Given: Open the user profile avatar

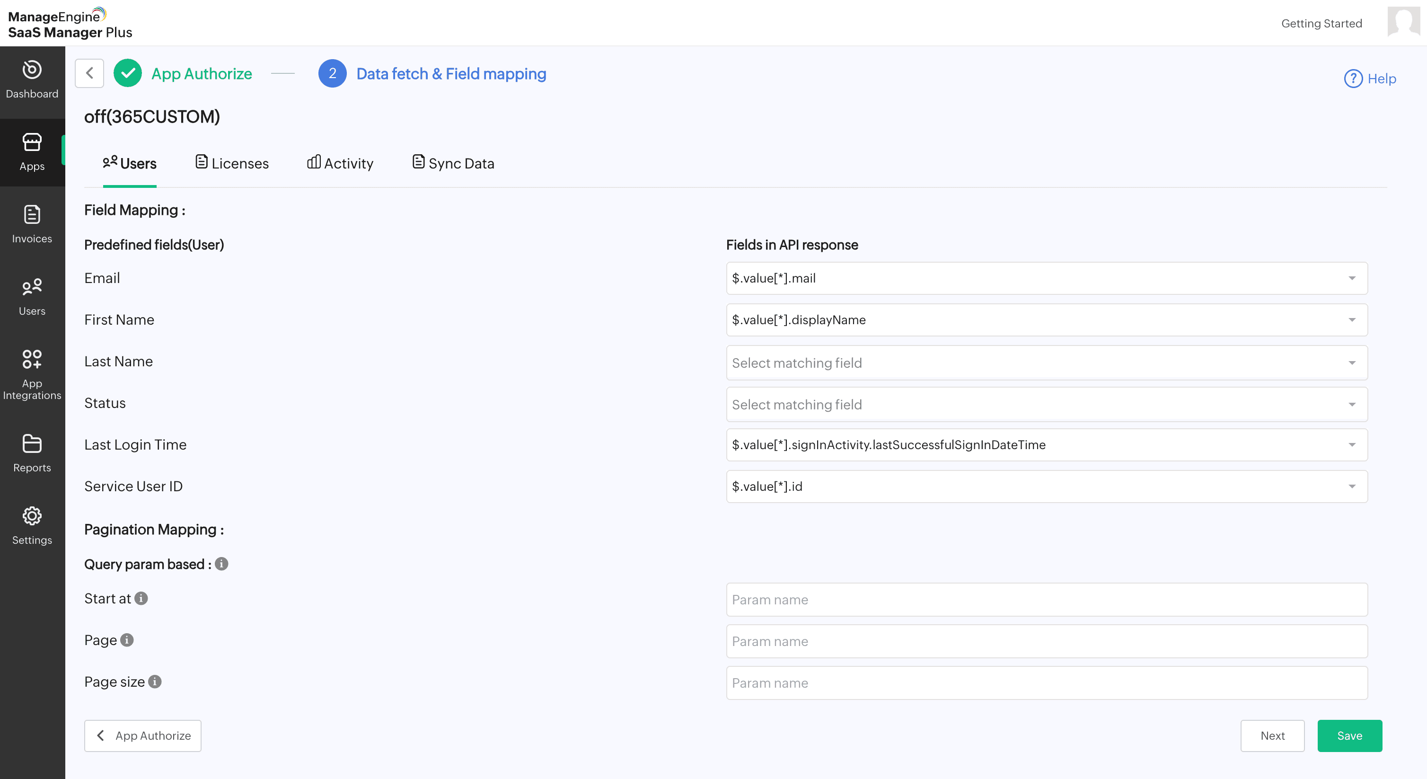Looking at the screenshot, I should (1403, 22).
